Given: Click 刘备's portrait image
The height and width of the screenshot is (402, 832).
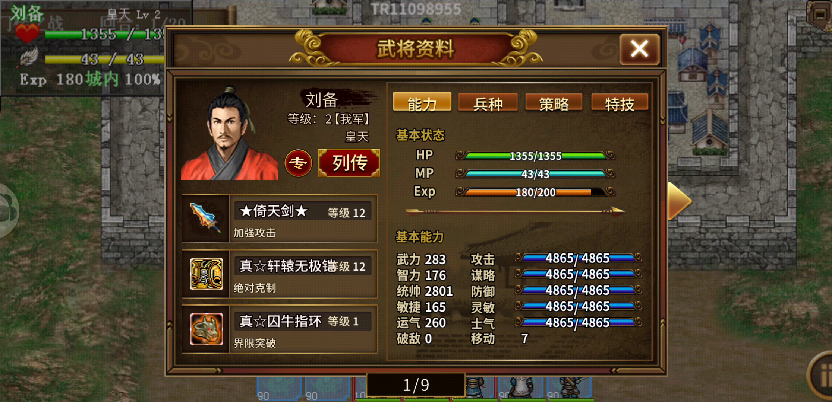Looking at the screenshot, I should [229, 133].
